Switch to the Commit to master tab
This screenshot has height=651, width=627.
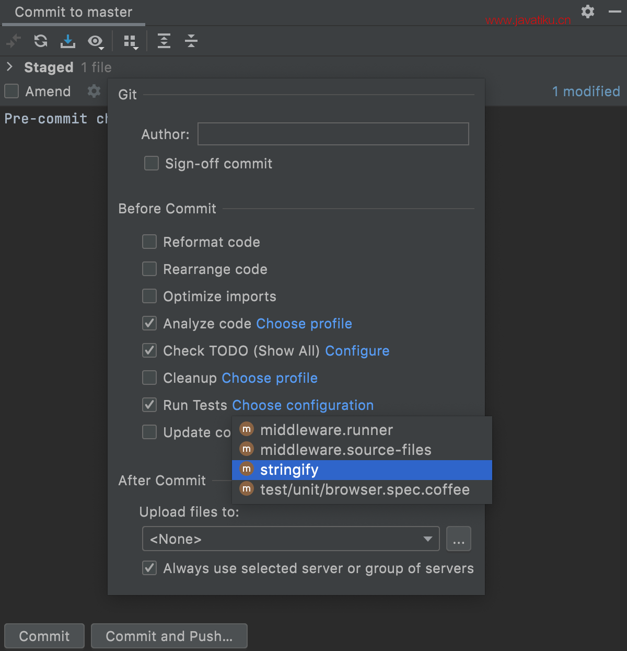coord(74,12)
